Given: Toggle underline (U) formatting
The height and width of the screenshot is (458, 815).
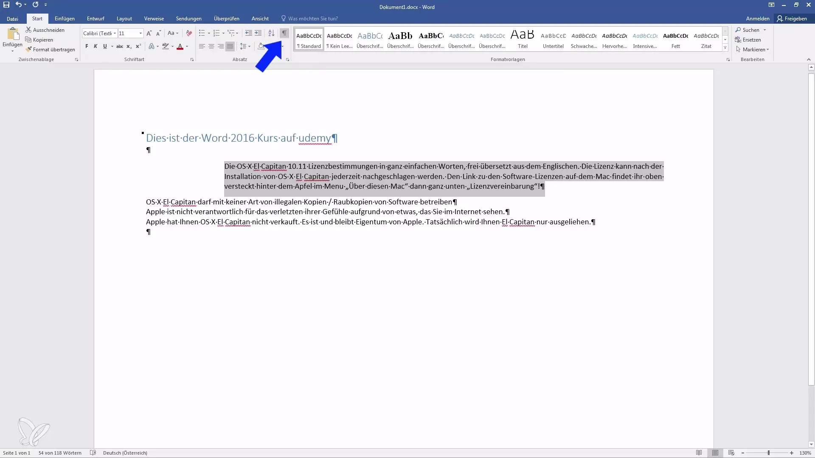Looking at the screenshot, I should (105, 46).
